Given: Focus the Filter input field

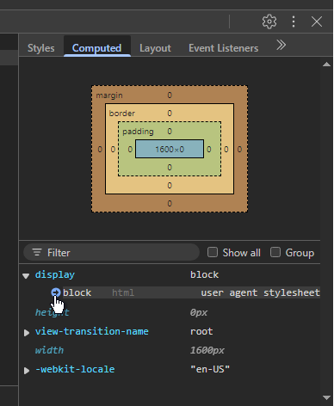Looking at the screenshot, I should point(111,252).
